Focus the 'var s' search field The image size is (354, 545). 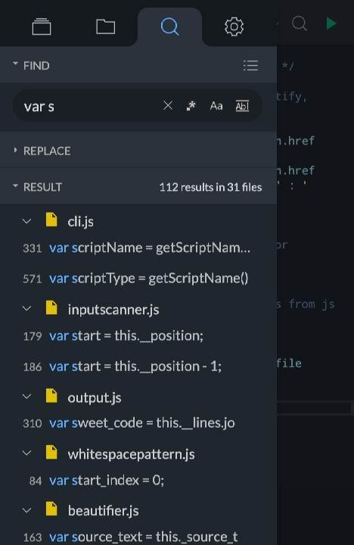[x=137, y=106]
